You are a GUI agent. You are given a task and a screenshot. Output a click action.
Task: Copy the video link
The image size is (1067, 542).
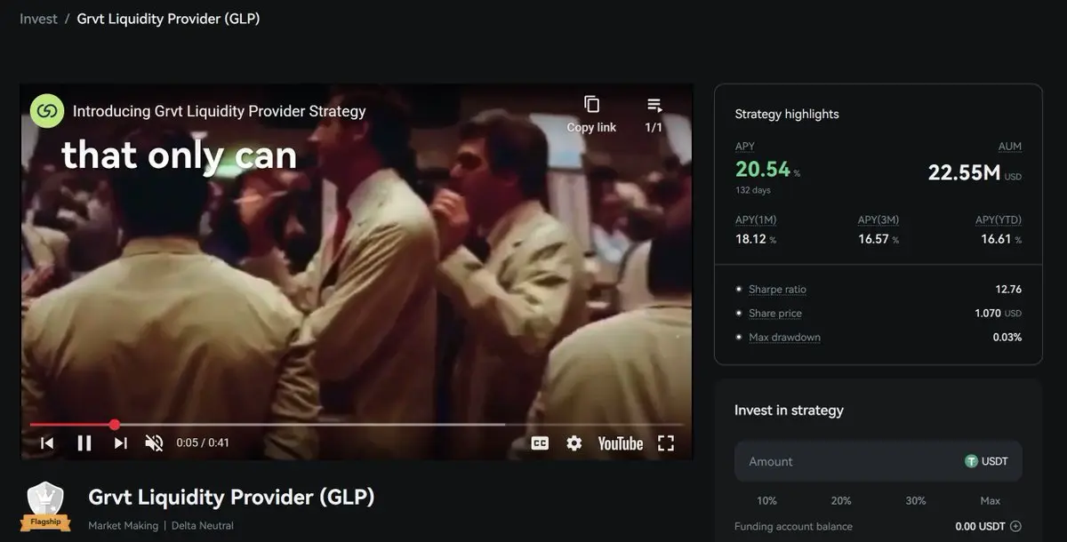point(591,115)
